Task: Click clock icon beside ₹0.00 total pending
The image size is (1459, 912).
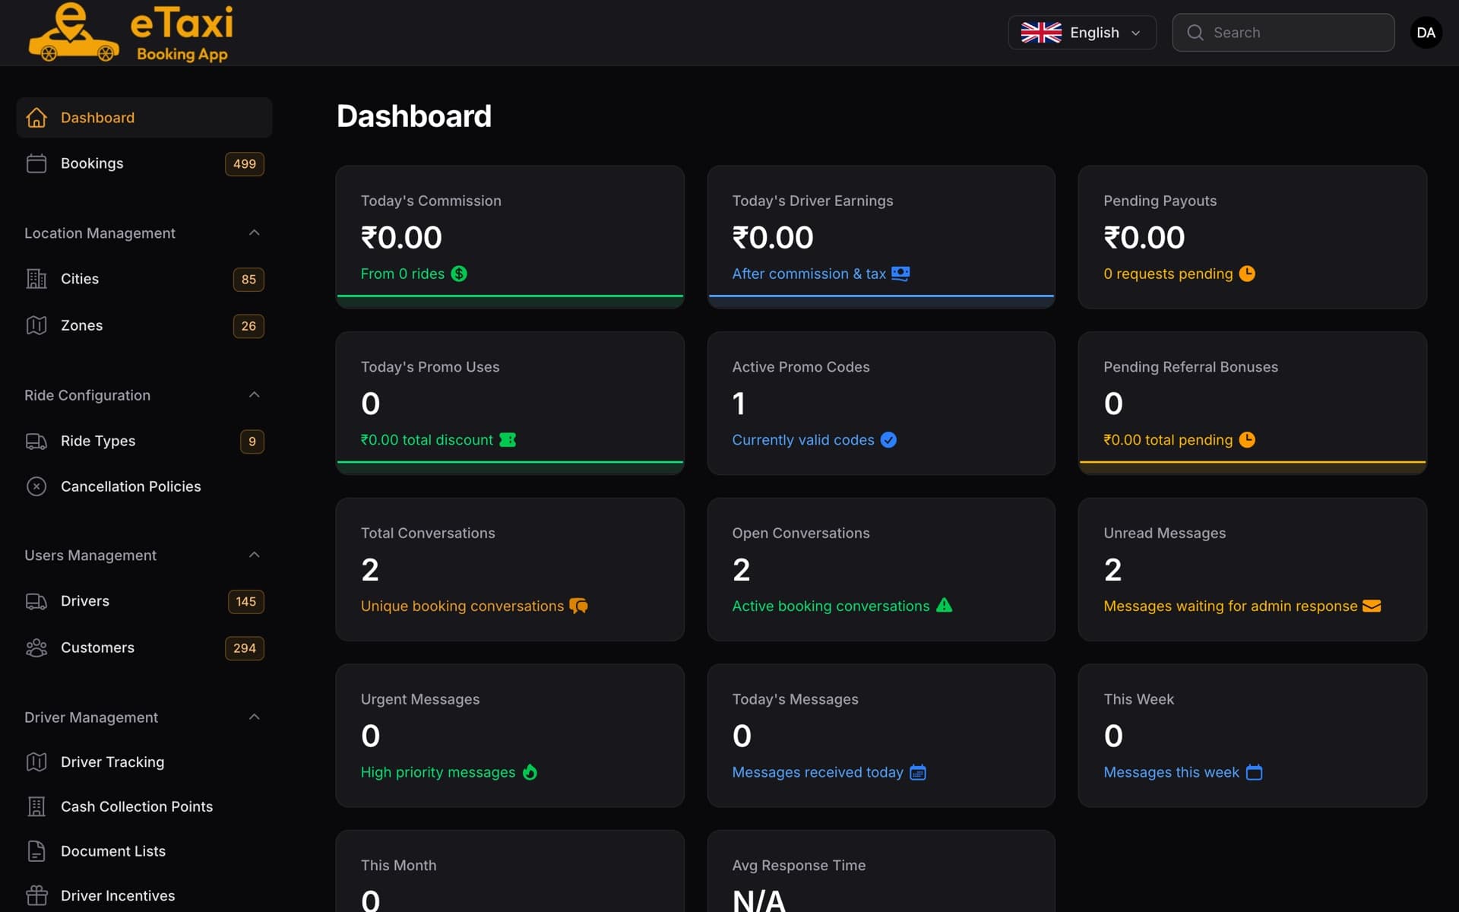Action: (x=1247, y=440)
